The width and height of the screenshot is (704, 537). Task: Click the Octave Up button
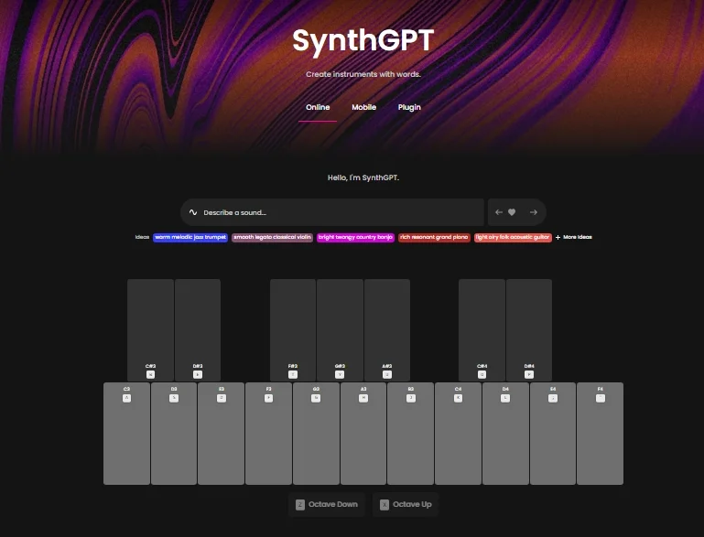click(406, 504)
